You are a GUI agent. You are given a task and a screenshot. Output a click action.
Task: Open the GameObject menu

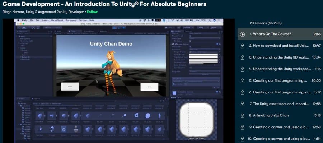57,20
